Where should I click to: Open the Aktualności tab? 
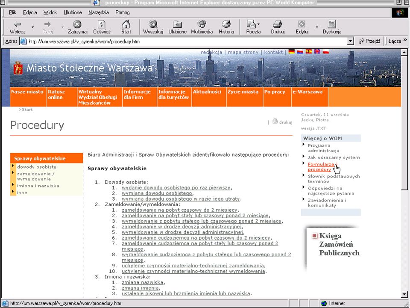tap(209, 97)
